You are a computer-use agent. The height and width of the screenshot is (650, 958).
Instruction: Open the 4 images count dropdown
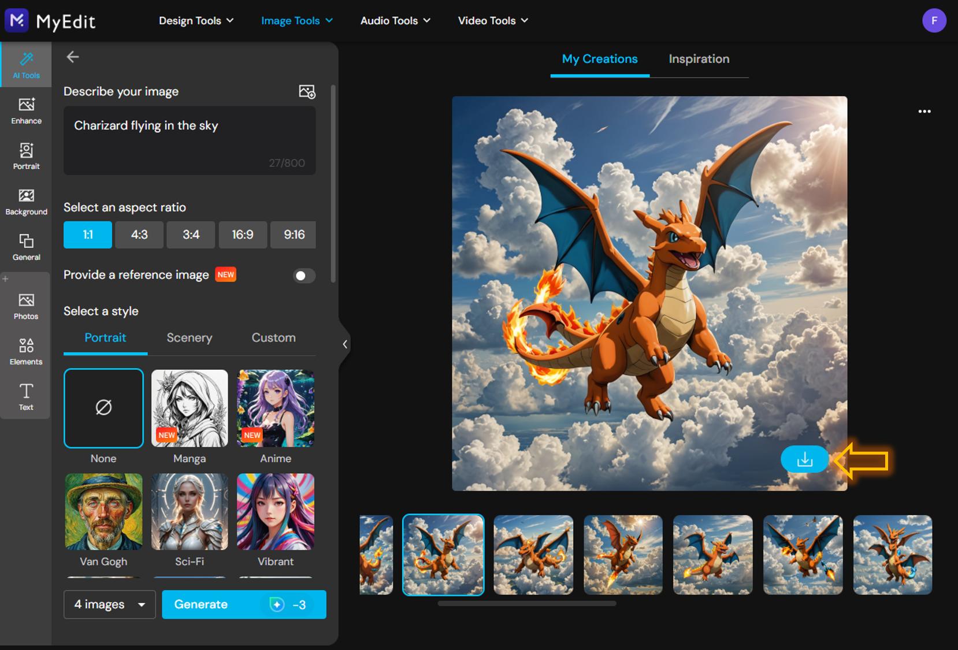pos(110,604)
